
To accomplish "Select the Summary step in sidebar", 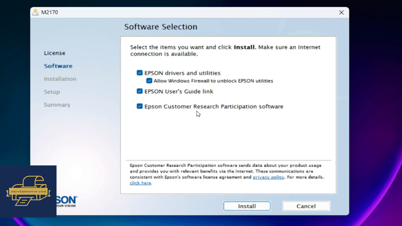I will click(x=57, y=105).
